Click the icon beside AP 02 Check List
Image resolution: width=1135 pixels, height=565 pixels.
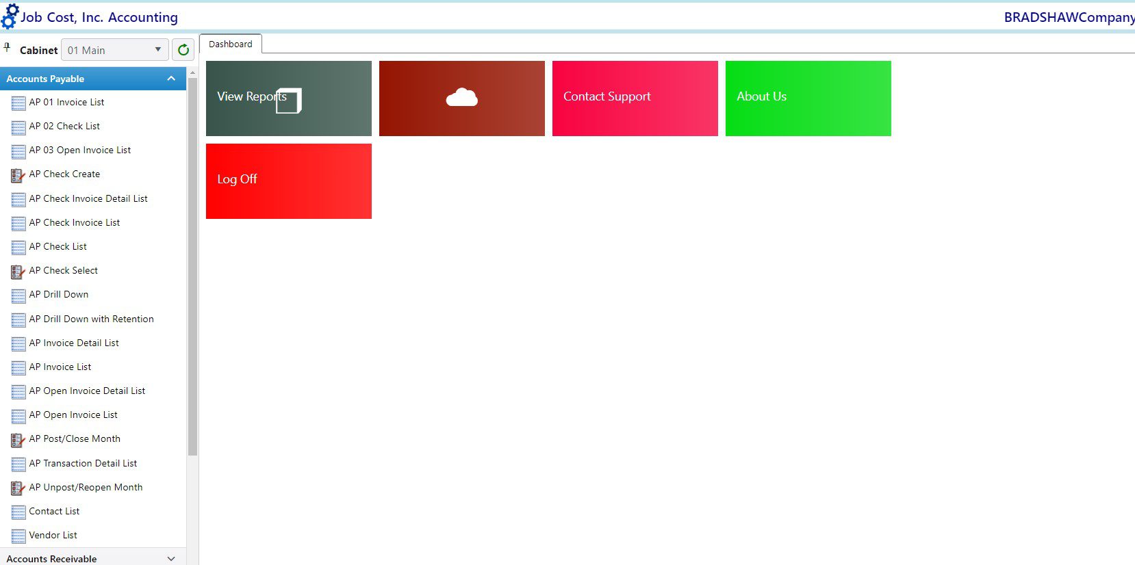coord(18,127)
